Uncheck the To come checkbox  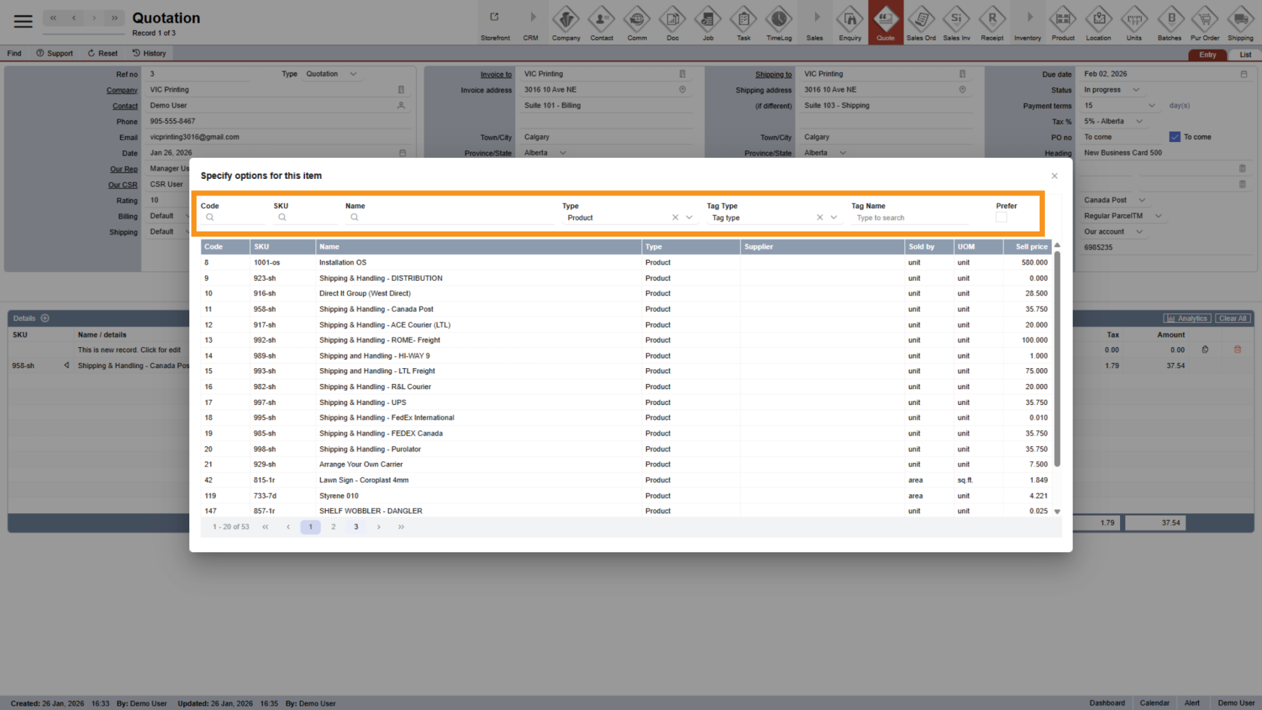[1175, 137]
